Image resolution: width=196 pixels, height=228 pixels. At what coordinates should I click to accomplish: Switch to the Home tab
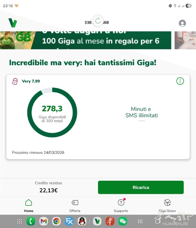(x=29, y=206)
